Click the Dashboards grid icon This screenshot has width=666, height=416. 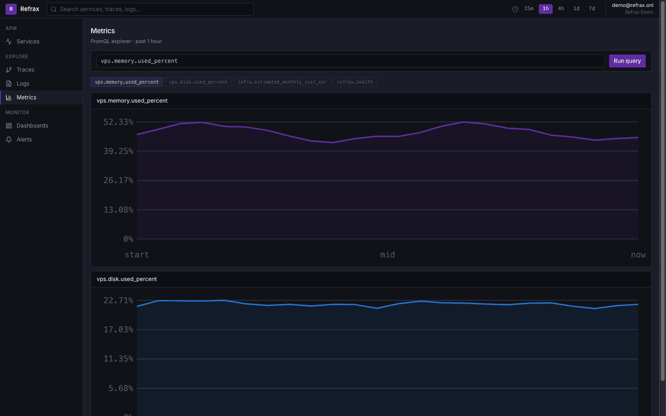[9, 126]
